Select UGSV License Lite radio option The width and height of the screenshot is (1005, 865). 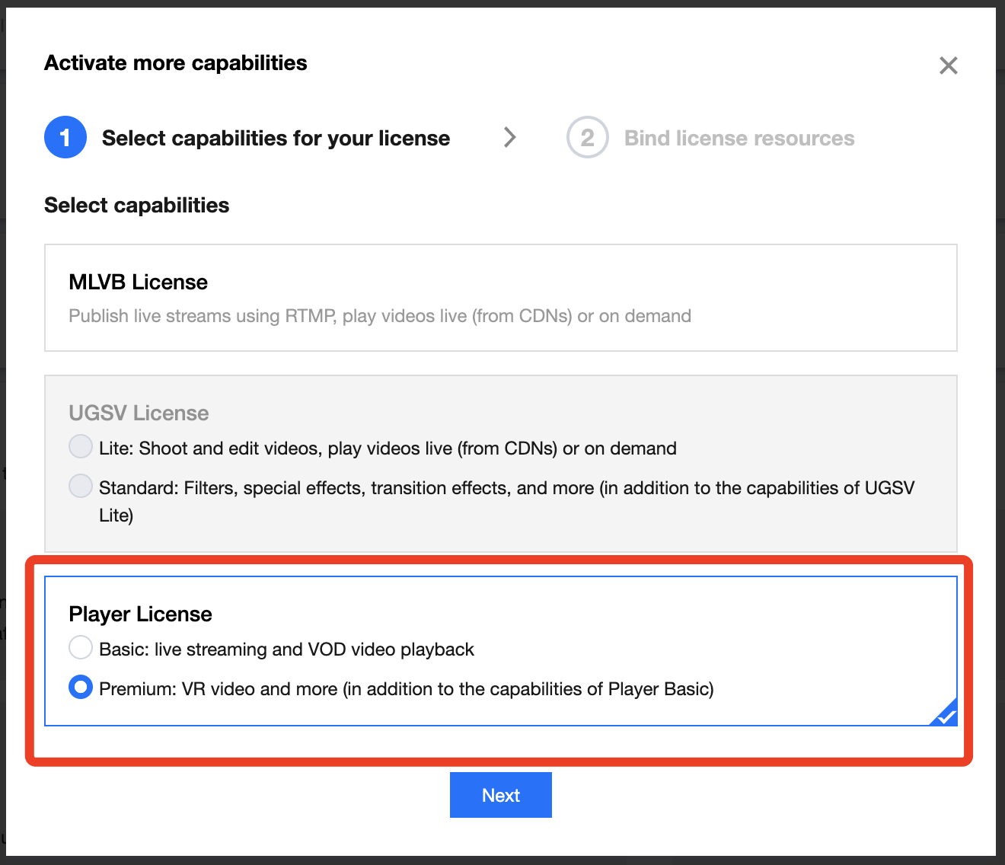coord(81,446)
